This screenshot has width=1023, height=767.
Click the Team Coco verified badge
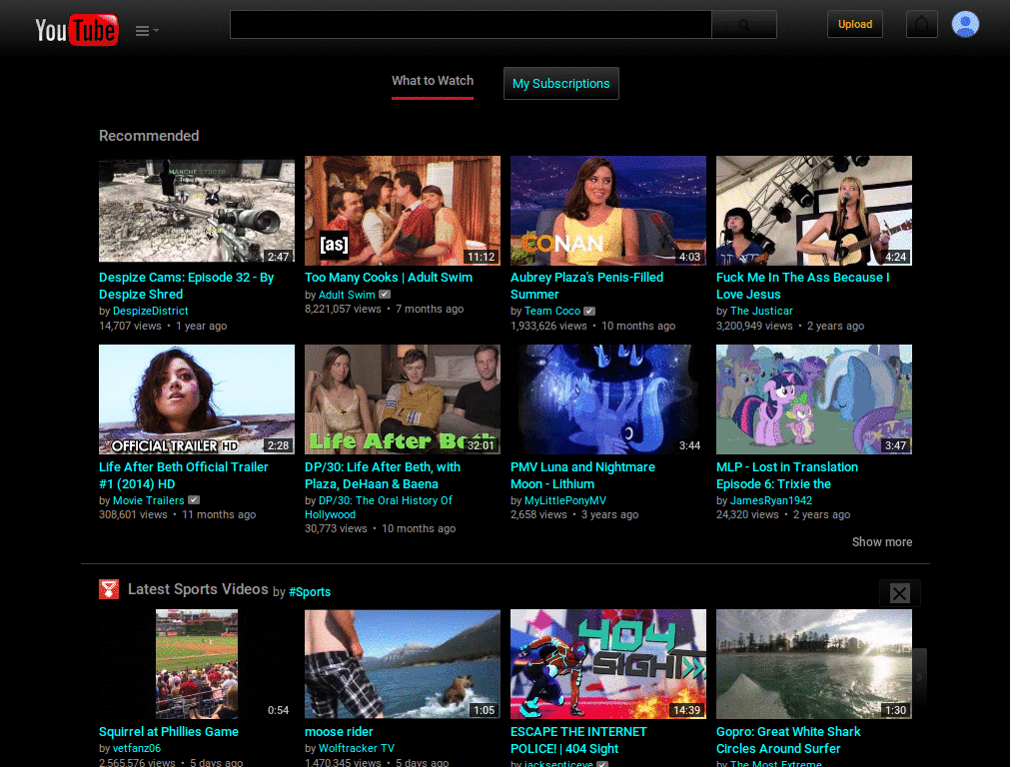point(589,312)
